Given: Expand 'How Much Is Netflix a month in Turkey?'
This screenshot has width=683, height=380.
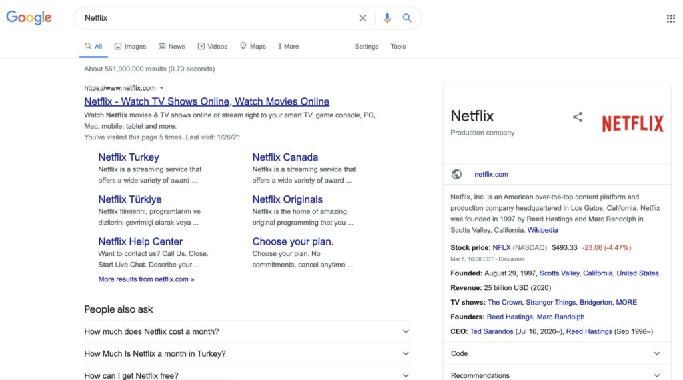Looking at the screenshot, I should (247, 354).
